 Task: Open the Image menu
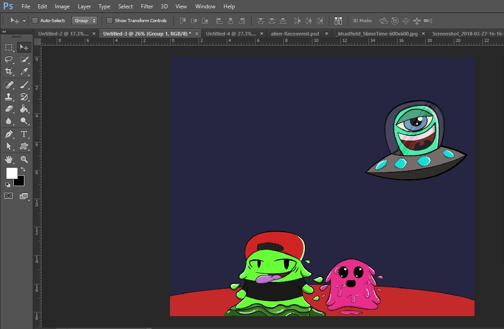tap(62, 6)
